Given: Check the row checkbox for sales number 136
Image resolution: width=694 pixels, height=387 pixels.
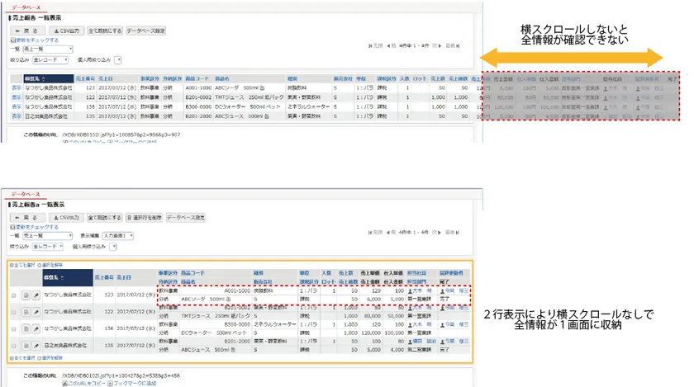Looking at the screenshot, I should tap(14, 330).
